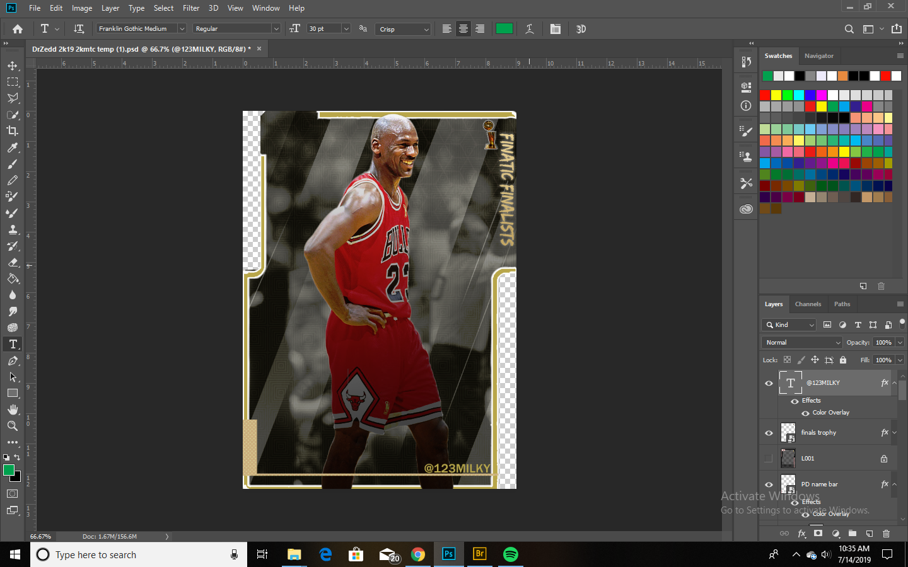Open the blend mode Normal dropdown

click(x=802, y=343)
